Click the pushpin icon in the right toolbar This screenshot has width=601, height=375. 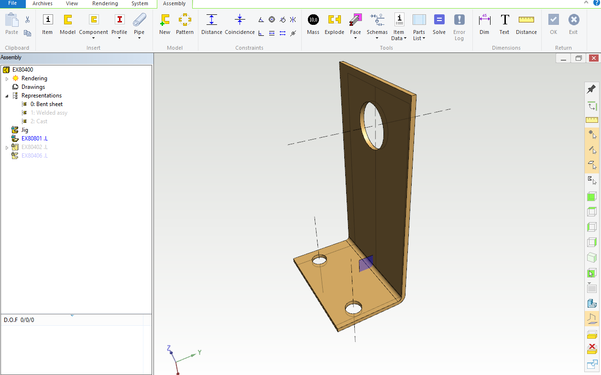click(591, 89)
